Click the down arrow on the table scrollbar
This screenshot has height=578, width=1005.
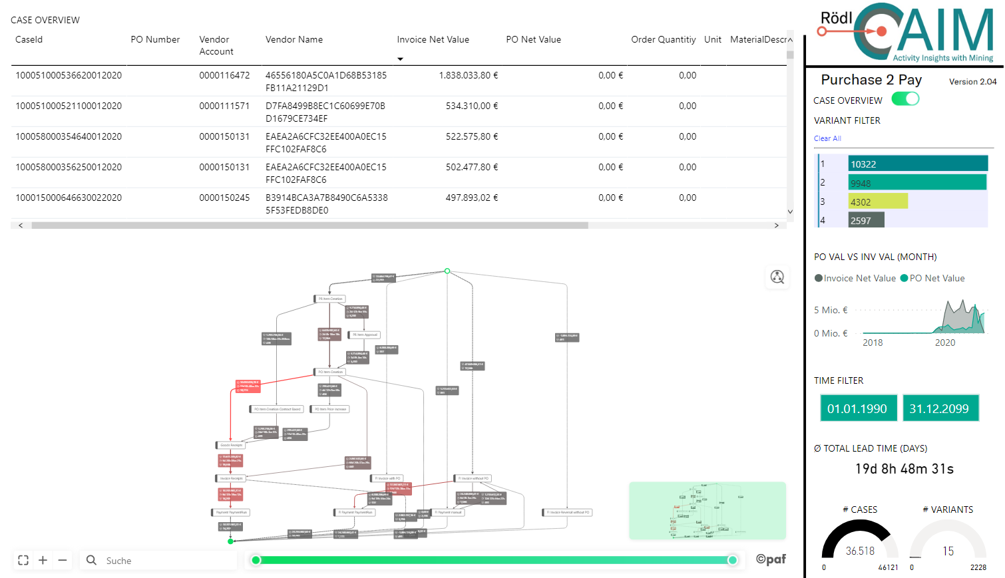(x=790, y=211)
